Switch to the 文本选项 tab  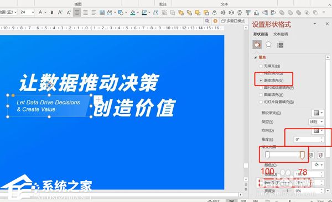[281, 34]
